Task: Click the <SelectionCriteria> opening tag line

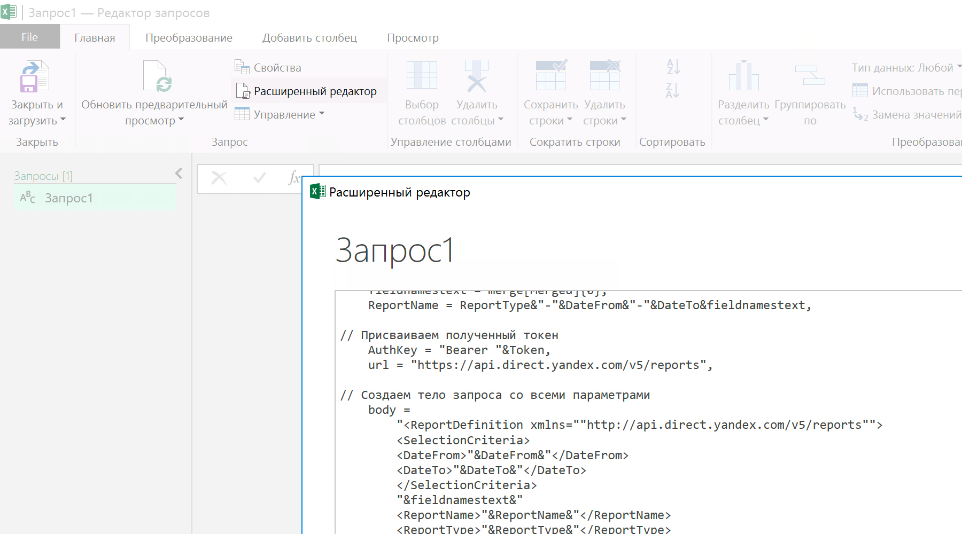Action: tap(463, 441)
